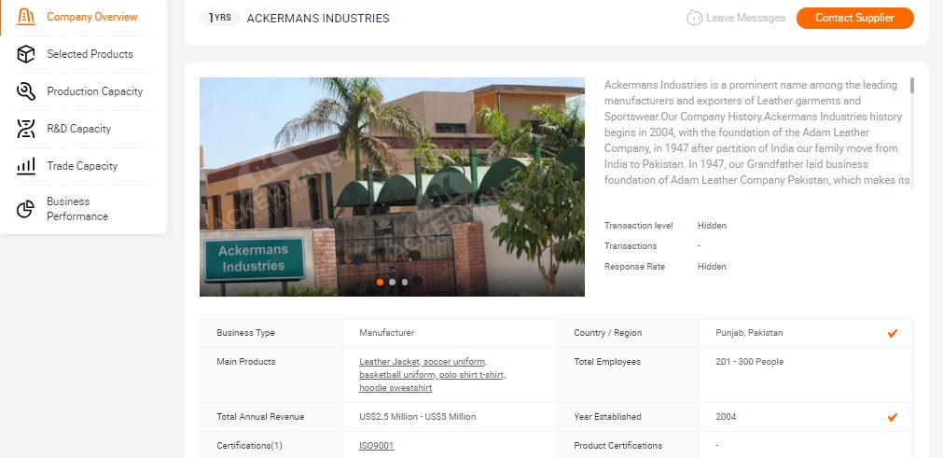
Task: Open the Leather Jacket, soccer uniform product link
Action: tap(423, 362)
